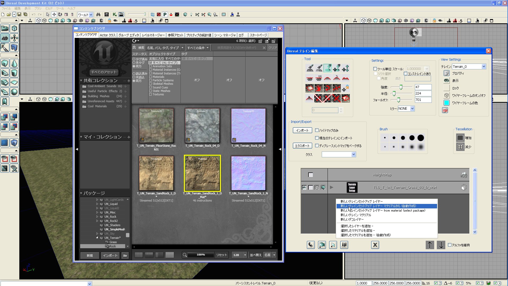This screenshot has width=508, height=286.
Task: Click the increase tessellation grid icon
Action: (x=460, y=138)
